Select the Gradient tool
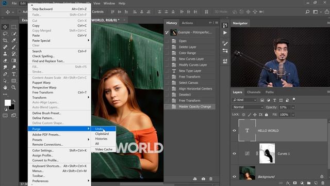This screenshot has width=330, height=186. pyautogui.click(x=14, y=60)
